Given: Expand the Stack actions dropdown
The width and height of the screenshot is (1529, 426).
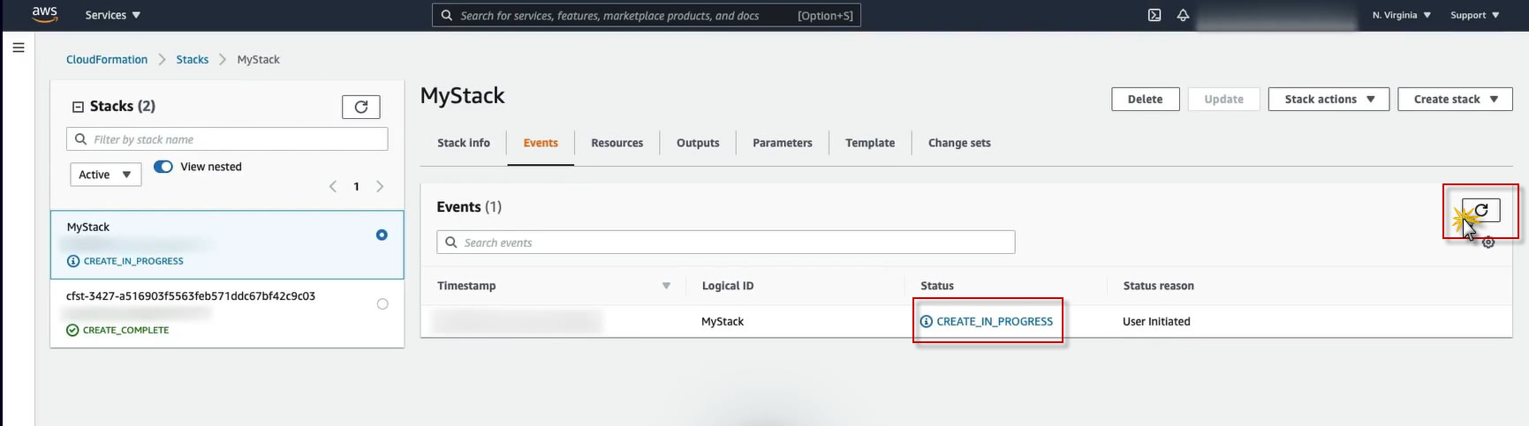Looking at the screenshot, I should coord(1328,100).
